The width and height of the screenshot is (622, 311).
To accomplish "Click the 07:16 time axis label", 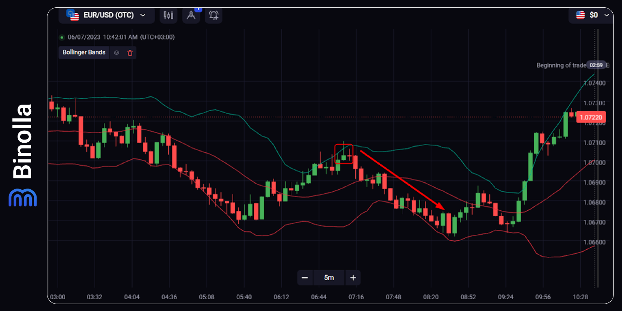I will tap(356, 297).
